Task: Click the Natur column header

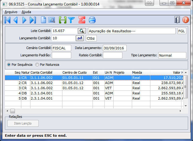Action: tap(26, 72)
